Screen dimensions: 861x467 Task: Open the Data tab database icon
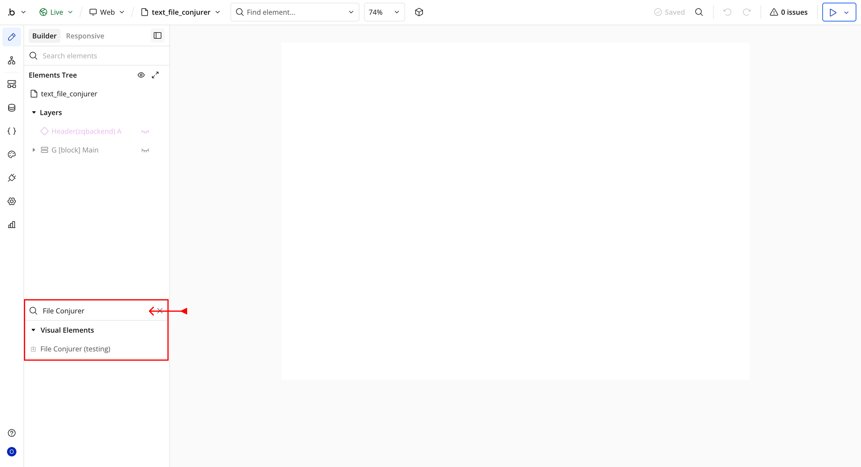coord(12,107)
